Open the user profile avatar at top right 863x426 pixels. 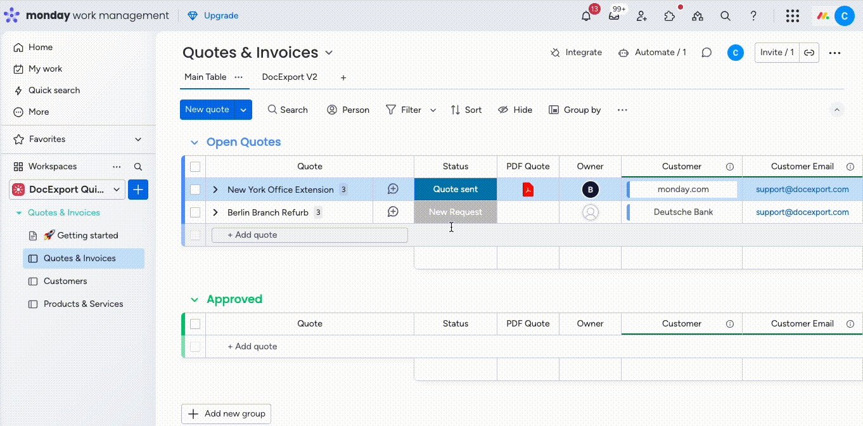(x=845, y=16)
